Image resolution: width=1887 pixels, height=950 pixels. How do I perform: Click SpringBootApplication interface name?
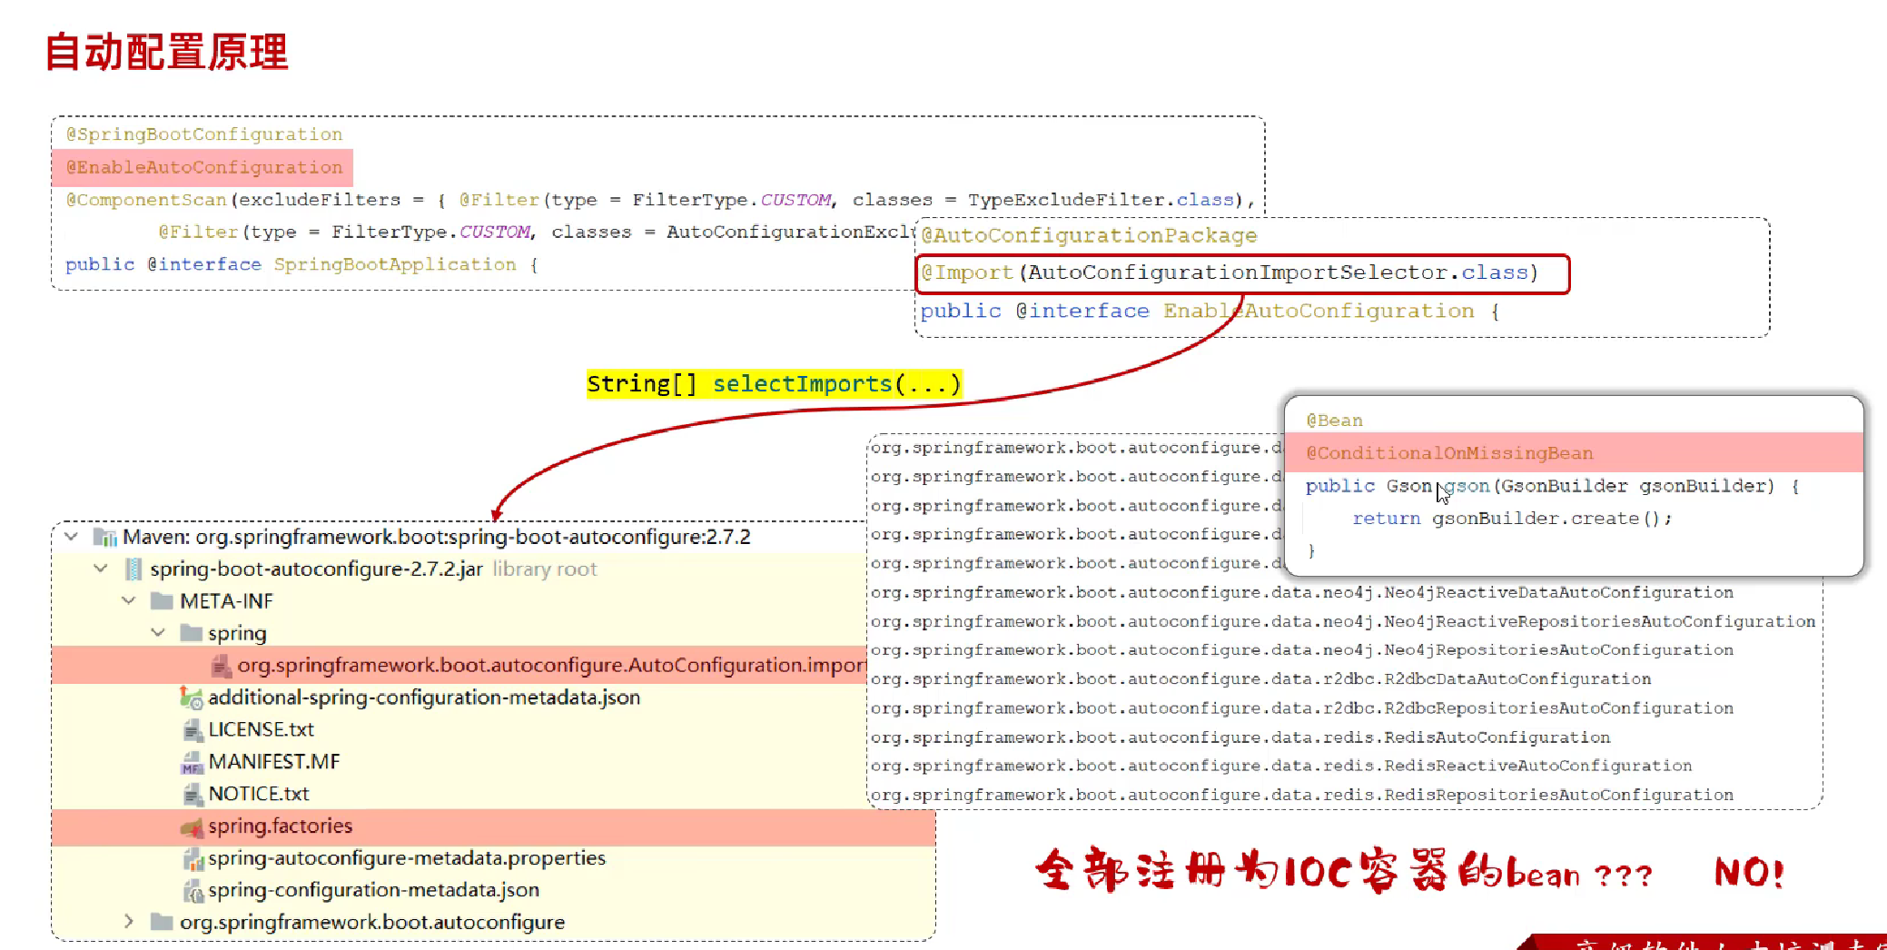tap(395, 264)
